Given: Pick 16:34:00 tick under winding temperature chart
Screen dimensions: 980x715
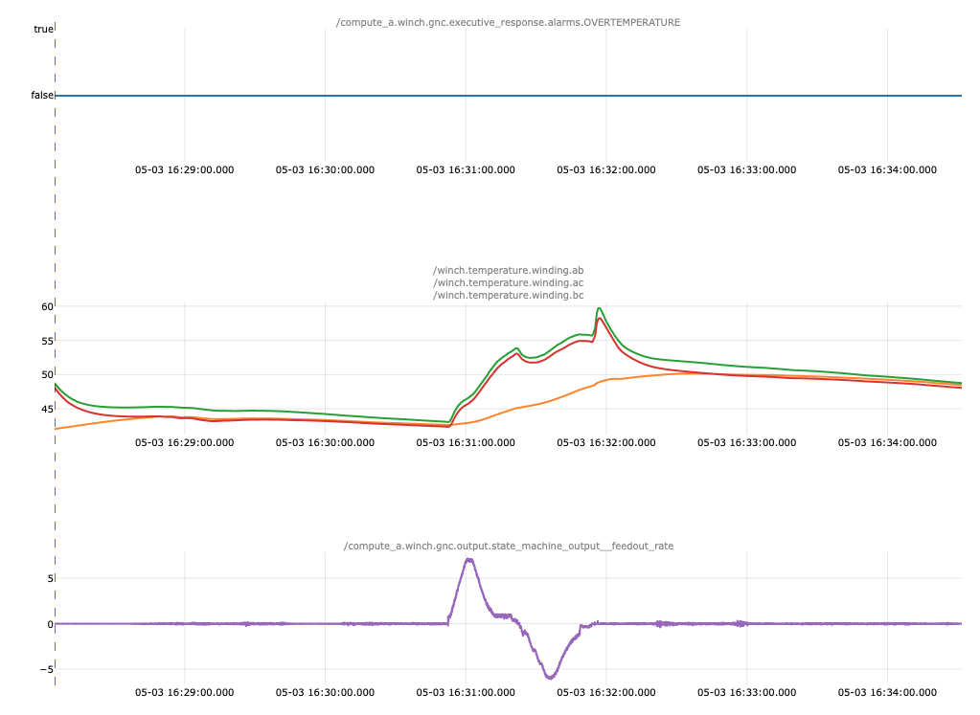Looking at the screenshot, I should tap(887, 443).
